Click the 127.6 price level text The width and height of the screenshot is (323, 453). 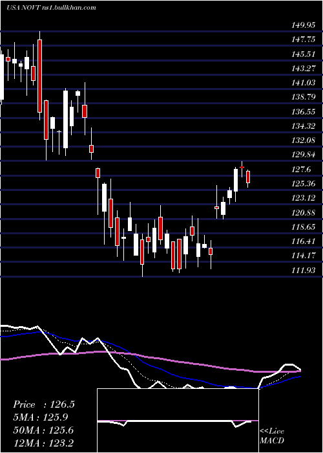pyautogui.click(x=302, y=170)
